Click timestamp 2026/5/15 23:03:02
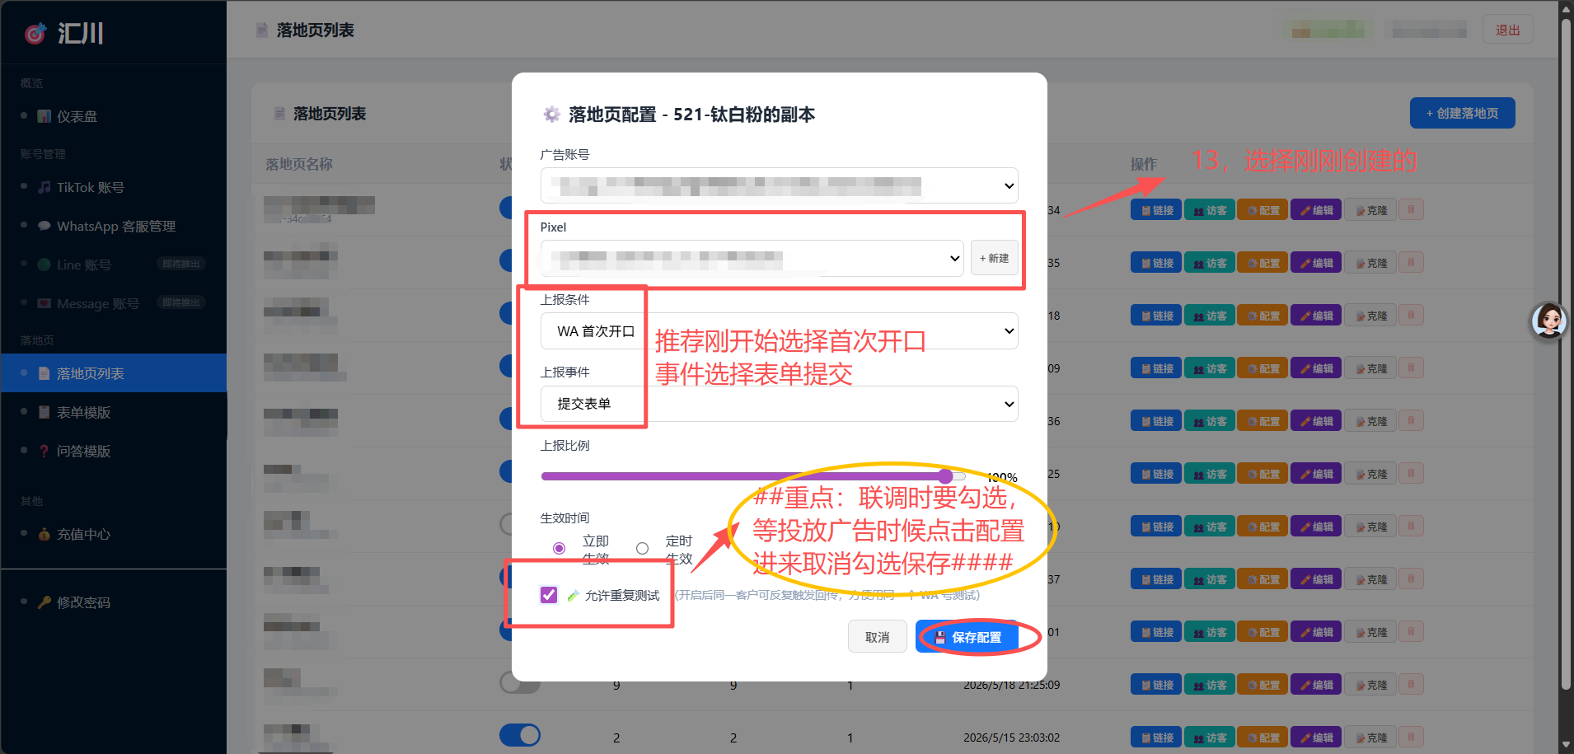 pos(1011,738)
